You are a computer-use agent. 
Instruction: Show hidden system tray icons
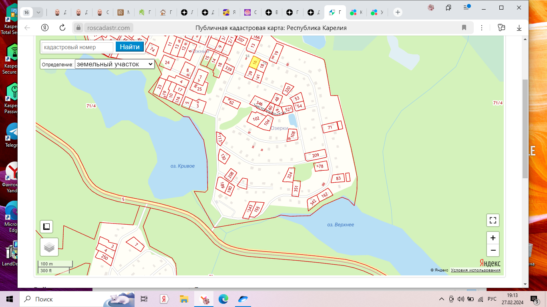(x=442, y=299)
